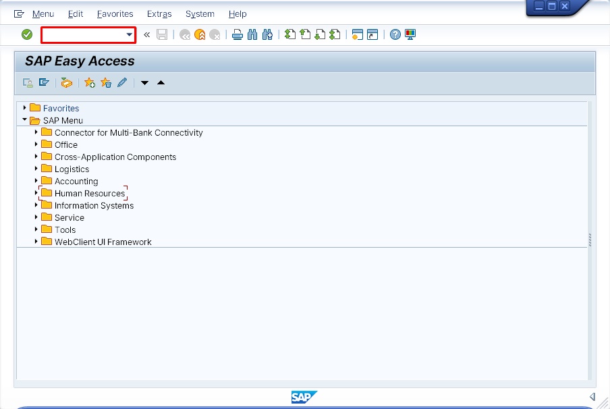This screenshot has height=409, width=610.
Task: Click the status bar expand triangle
Action: tap(592, 397)
